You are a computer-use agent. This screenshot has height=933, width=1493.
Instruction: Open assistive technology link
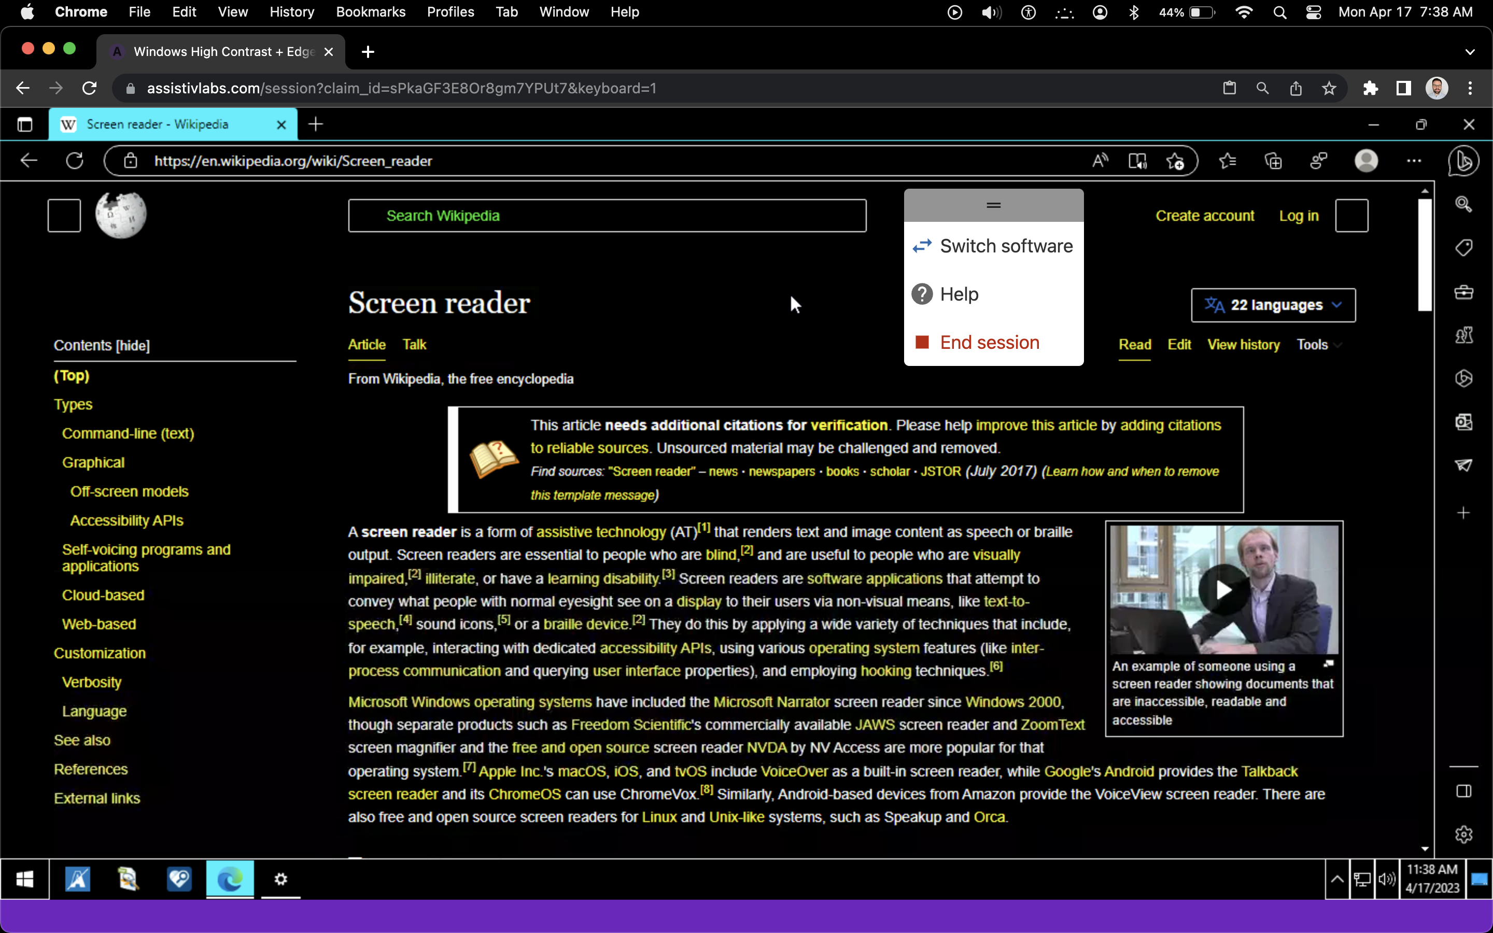601,532
